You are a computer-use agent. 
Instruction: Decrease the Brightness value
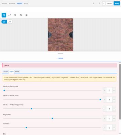point(105,118)
